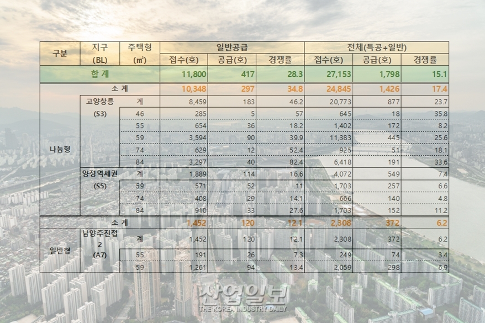The height and width of the screenshot is (323, 485).
Task: Click the 산업일보 watermark logo
Action: coord(242,295)
